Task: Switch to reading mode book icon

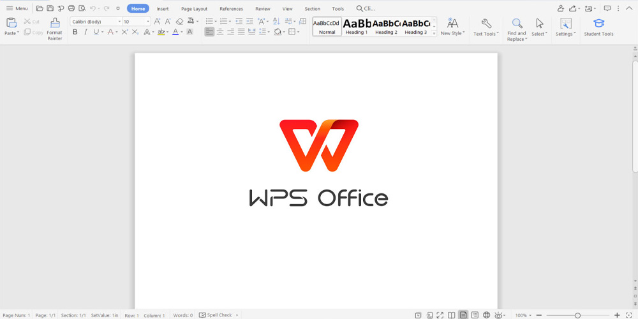Action: [451, 315]
